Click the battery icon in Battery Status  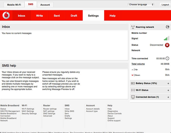133,83
